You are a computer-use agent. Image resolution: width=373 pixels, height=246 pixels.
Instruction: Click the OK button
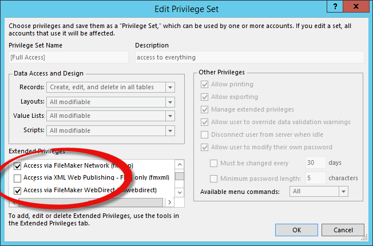(x=296, y=230)
